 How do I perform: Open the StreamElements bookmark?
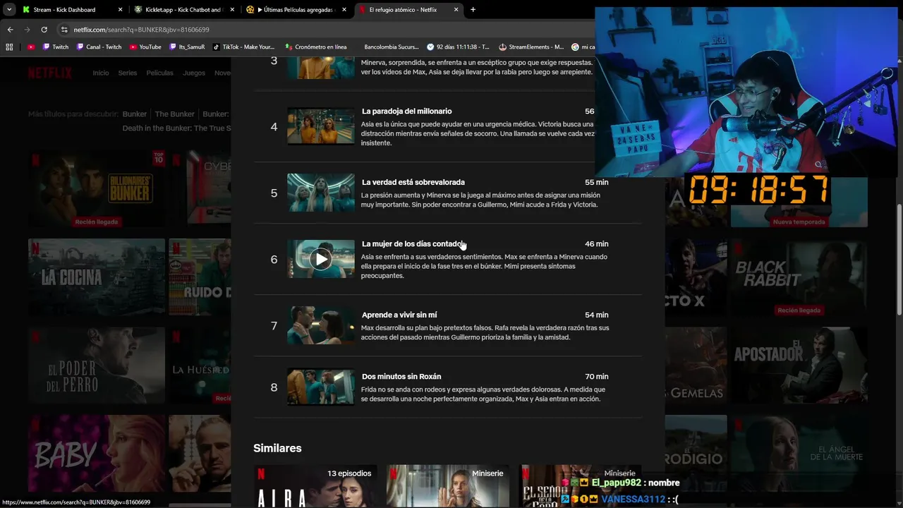click(x=531, y=47)
